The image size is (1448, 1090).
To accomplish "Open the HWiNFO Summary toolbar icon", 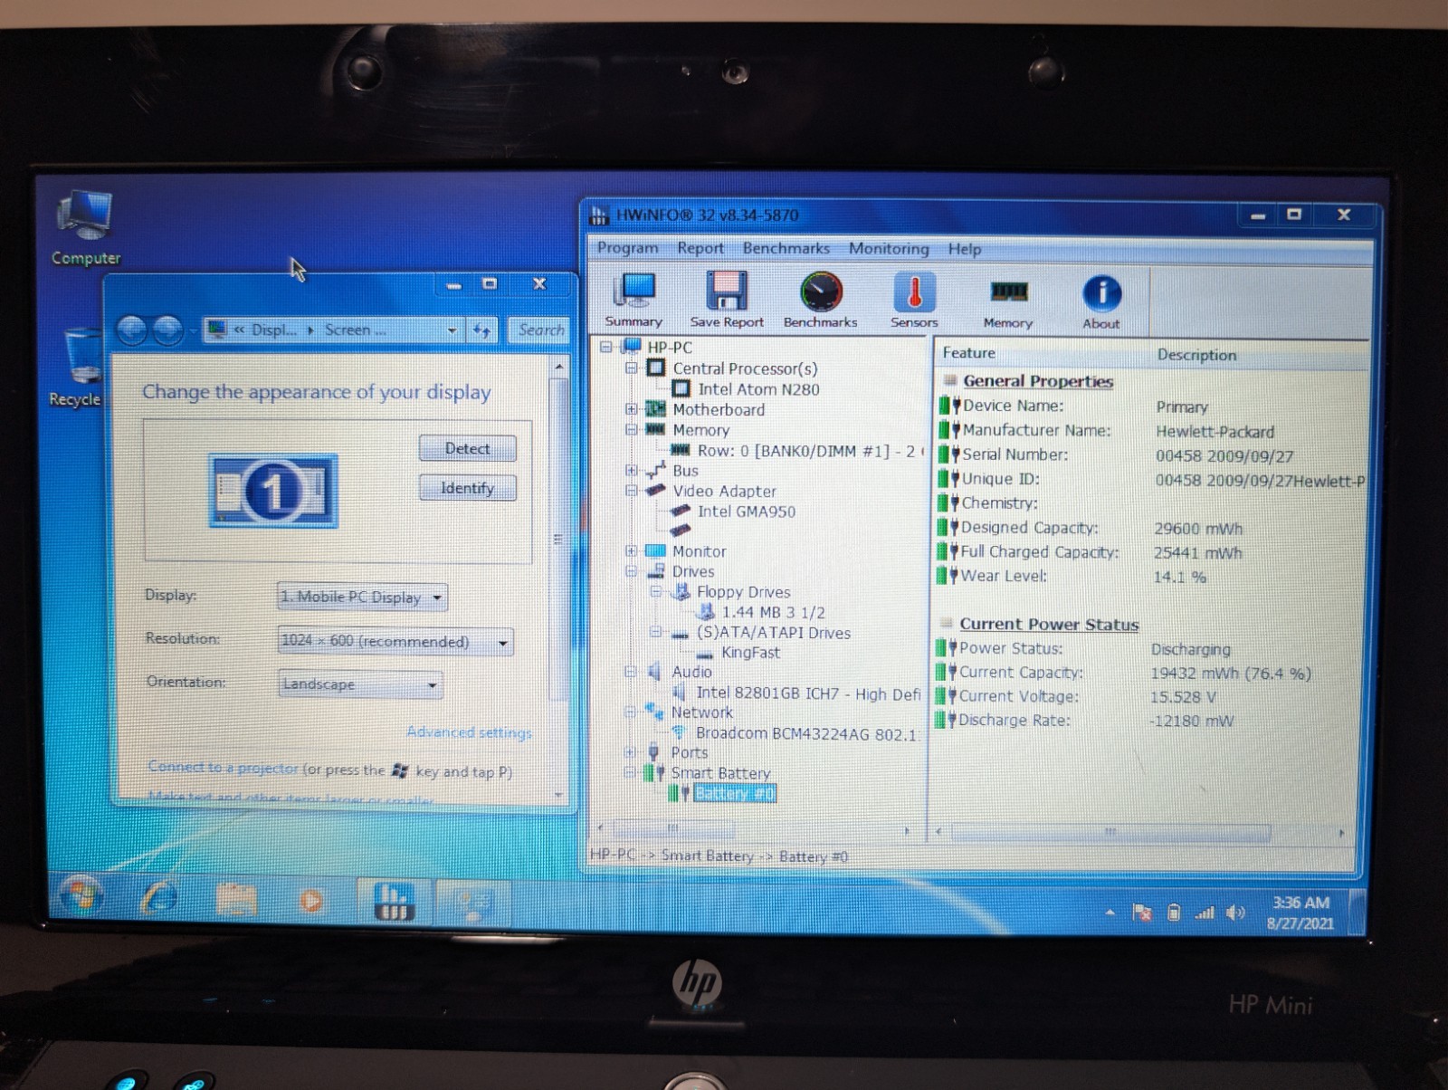I will (x=633, y=300).
